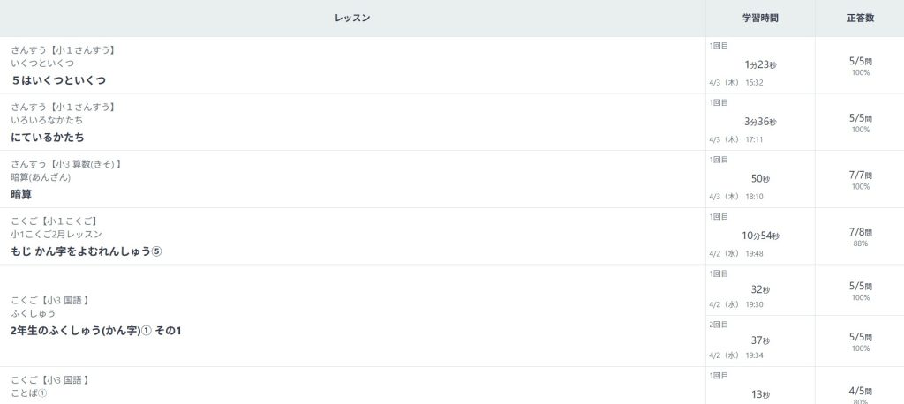Click the 学習時間 column header
This screenshot has height=404, width=904.
click(760, 18)
